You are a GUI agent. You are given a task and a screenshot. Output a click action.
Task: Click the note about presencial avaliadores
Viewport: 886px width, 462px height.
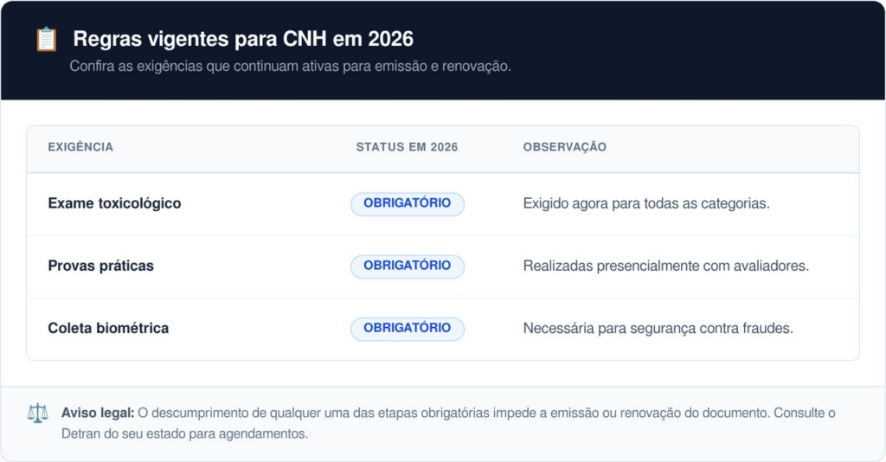pos(666,266)
